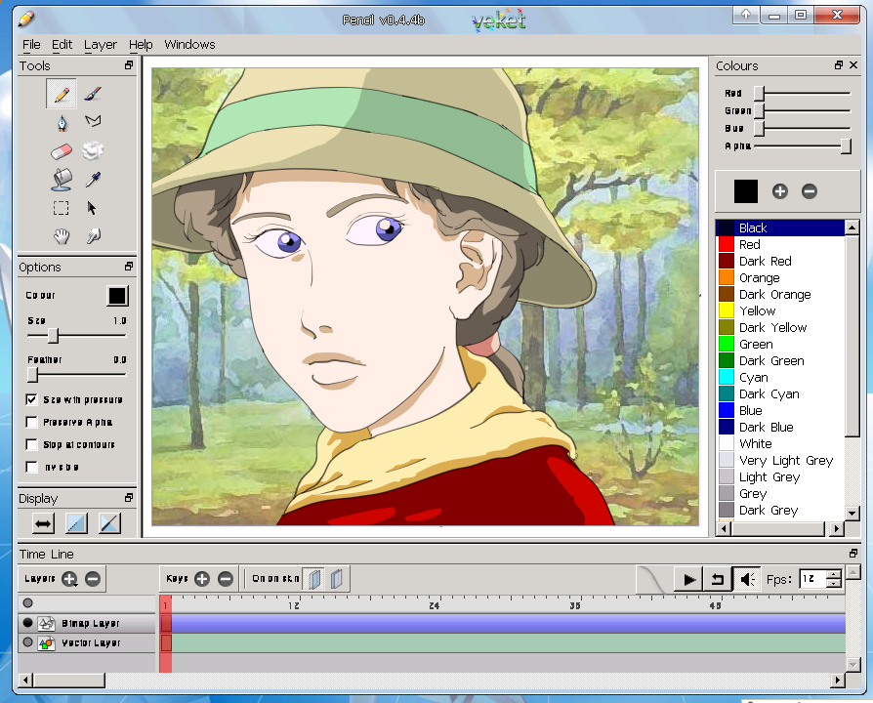Increase the Fps value with up arrow
Viewport: 873px width, 703px height.
pos(834,574)
